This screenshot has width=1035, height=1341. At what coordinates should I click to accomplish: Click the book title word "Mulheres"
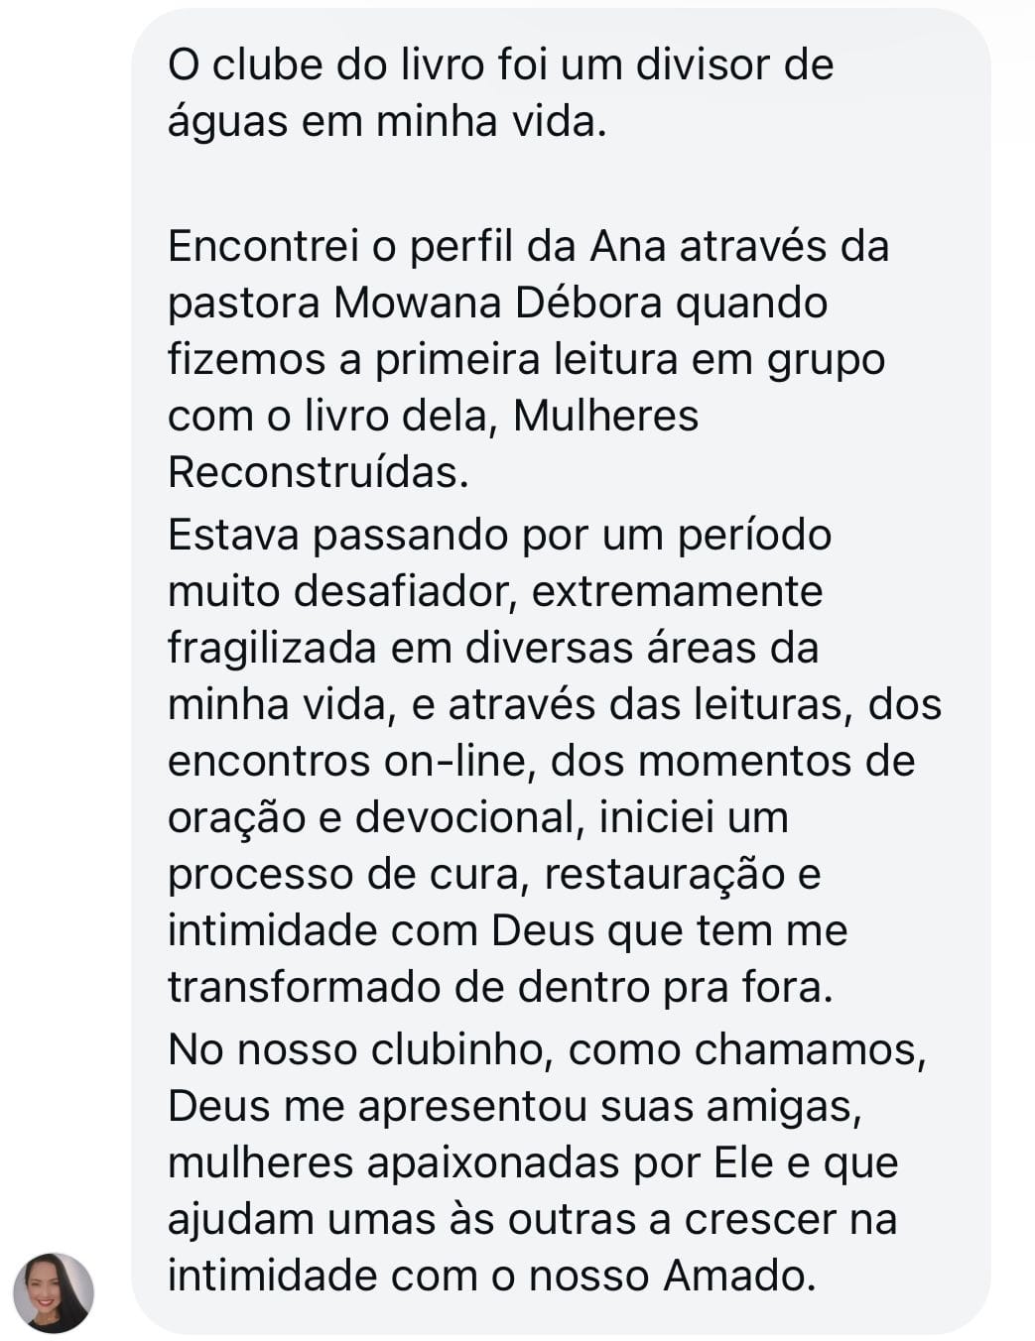click(x=605, y=416)
